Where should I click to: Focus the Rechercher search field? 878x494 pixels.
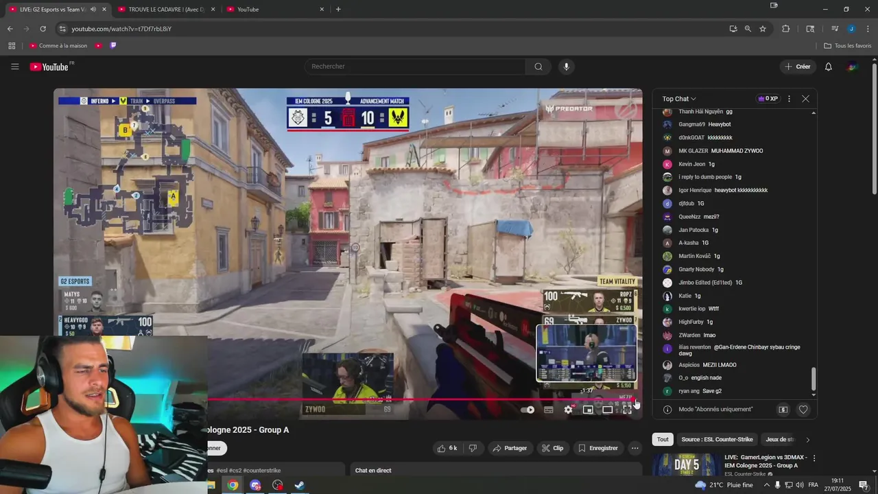point(415,67)
